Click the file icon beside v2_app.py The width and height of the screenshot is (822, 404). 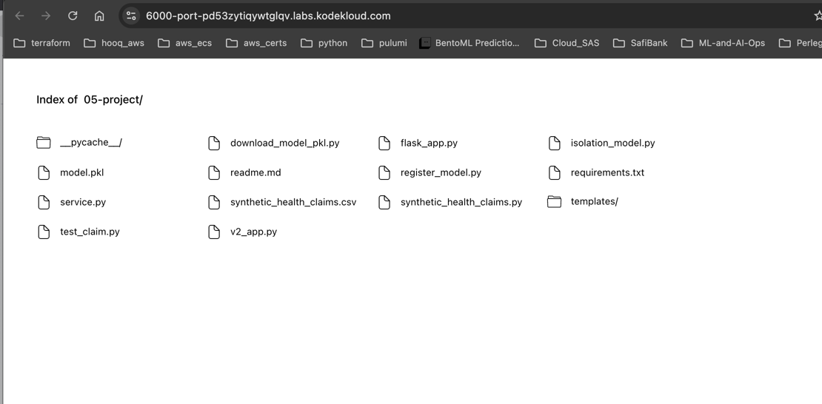click(214, 232)
